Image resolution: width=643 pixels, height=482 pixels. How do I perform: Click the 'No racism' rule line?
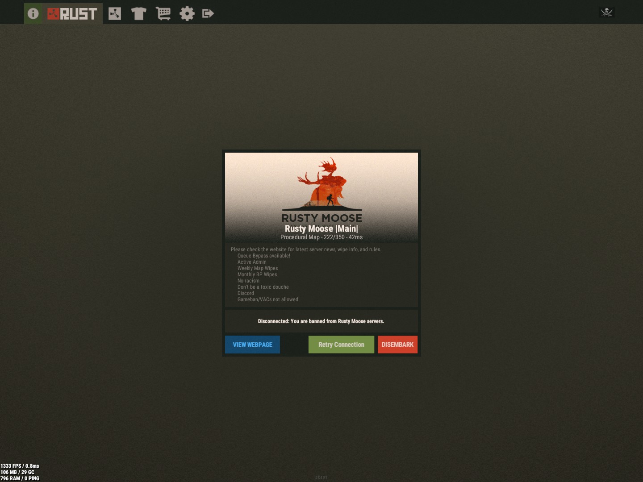(248, 281)
